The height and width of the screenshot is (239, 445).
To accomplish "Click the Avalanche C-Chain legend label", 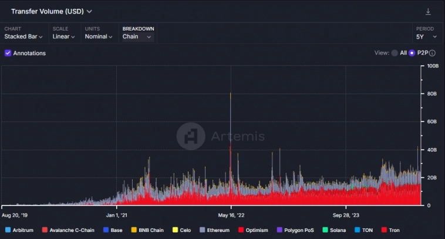I will pos(72,230).
